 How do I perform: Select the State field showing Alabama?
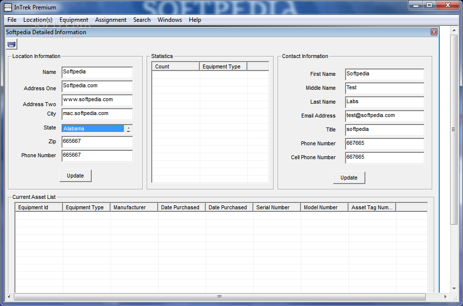(93, 128)
